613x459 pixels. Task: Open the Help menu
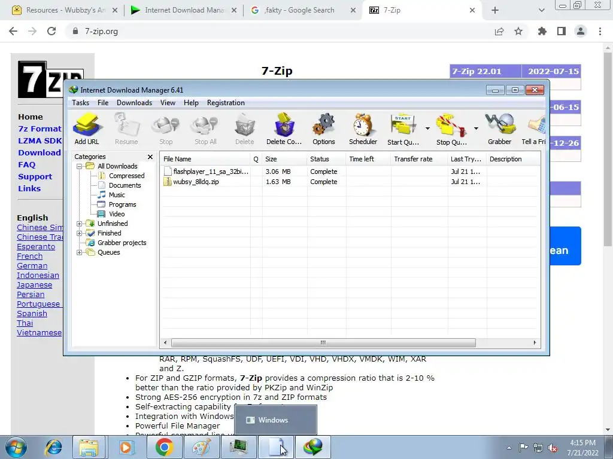(x=191, y=103)
